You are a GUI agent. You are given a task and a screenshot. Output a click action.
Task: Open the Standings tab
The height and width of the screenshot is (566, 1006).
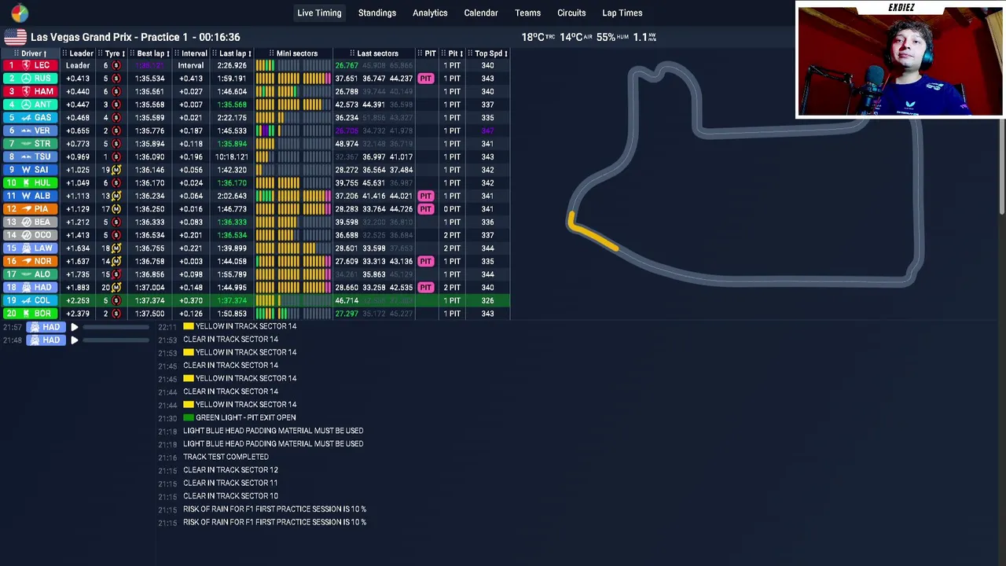377,13
